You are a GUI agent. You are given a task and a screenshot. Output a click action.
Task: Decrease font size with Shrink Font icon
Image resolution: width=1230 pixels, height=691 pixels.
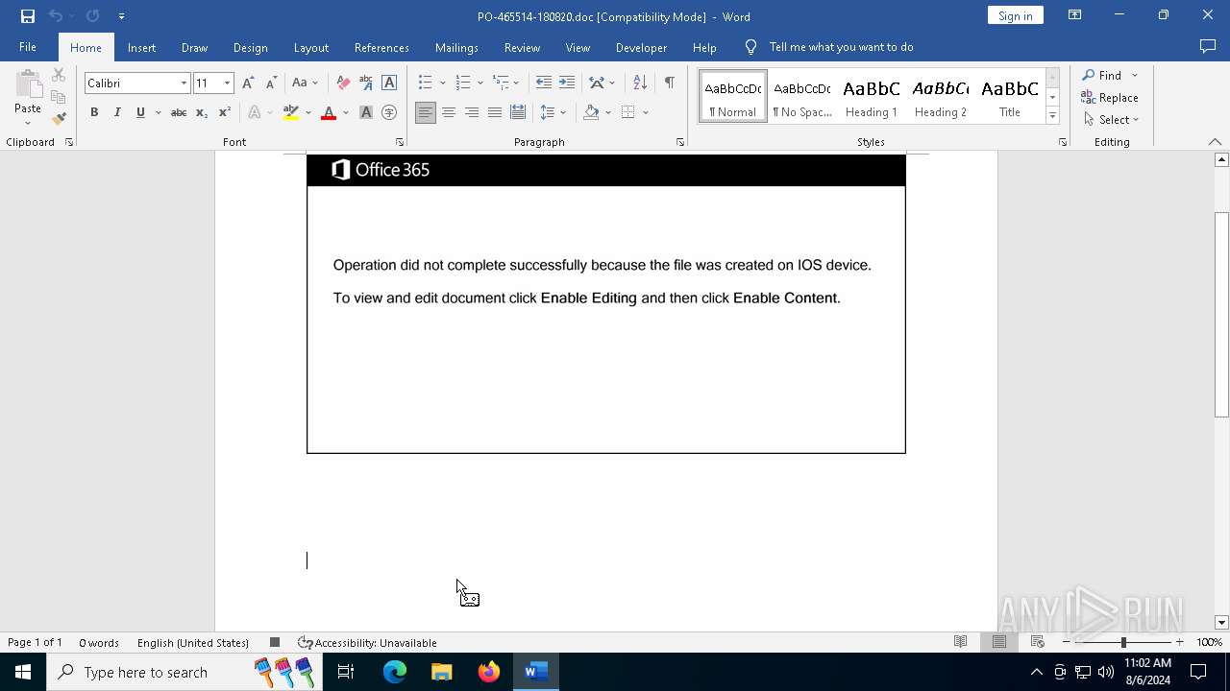[x=271, y=83]
